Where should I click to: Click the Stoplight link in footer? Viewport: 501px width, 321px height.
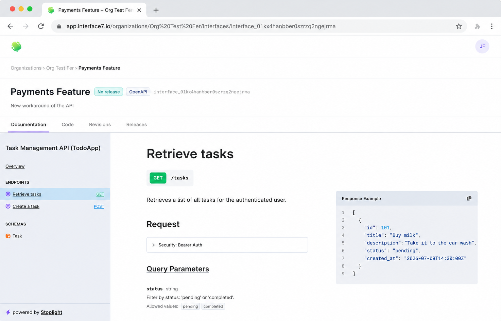pyautogui.click(x=51, y=312)
